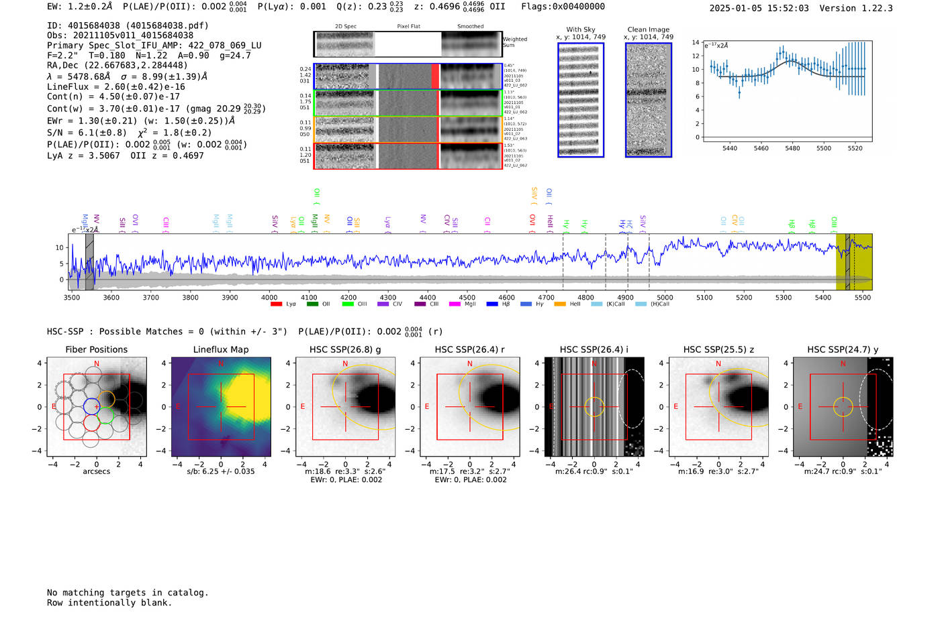940x639 pixels.
Task: Click the OII dark green legend swatch
Action: pyautogui.click(x=312, y=304)
